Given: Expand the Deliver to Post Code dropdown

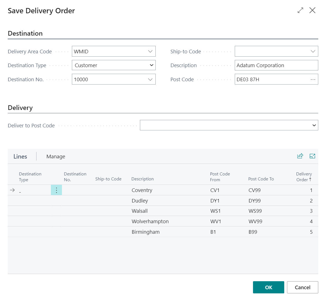Looking at the screenshot, I should pyautogui.click(x=314, y=125).
